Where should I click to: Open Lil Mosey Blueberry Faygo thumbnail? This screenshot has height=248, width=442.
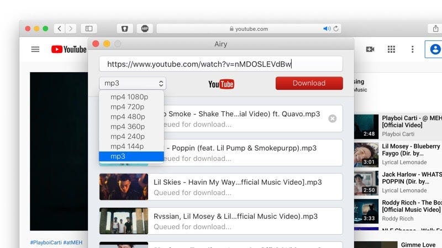click(366, 155)
